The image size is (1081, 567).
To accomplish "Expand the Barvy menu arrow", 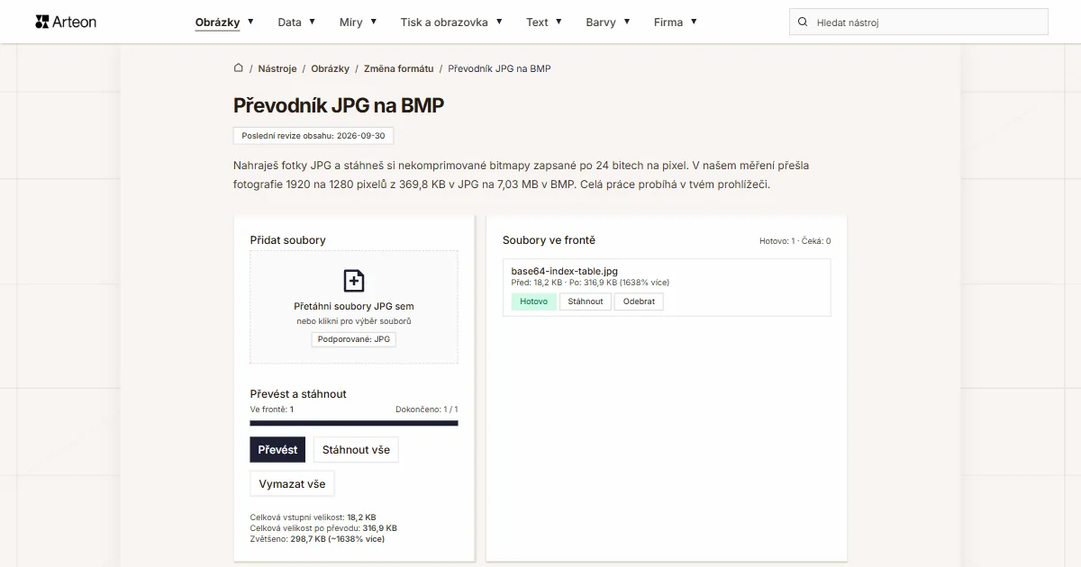I will [626, 22].
